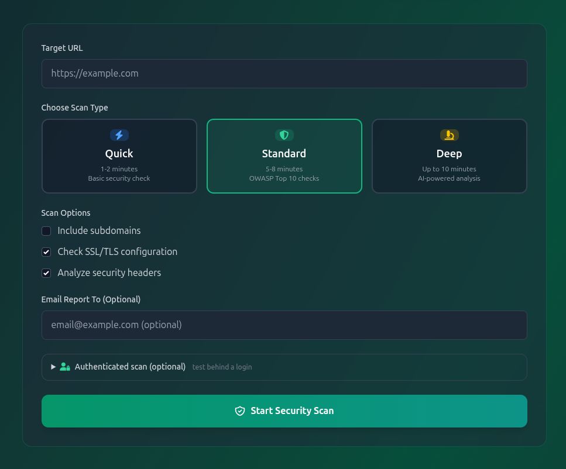Click the user-lock icon beside Authenticated scan

[x=65, y=367]
